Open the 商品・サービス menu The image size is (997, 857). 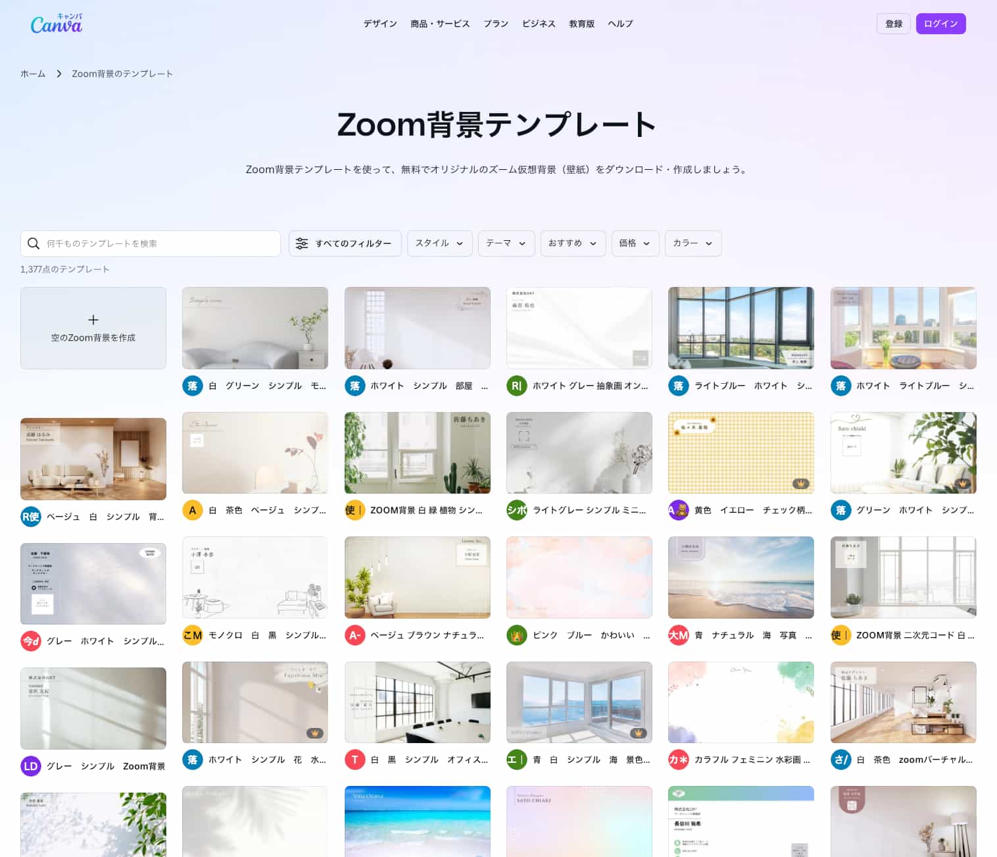pyautogui.click(x=440, y=24)
